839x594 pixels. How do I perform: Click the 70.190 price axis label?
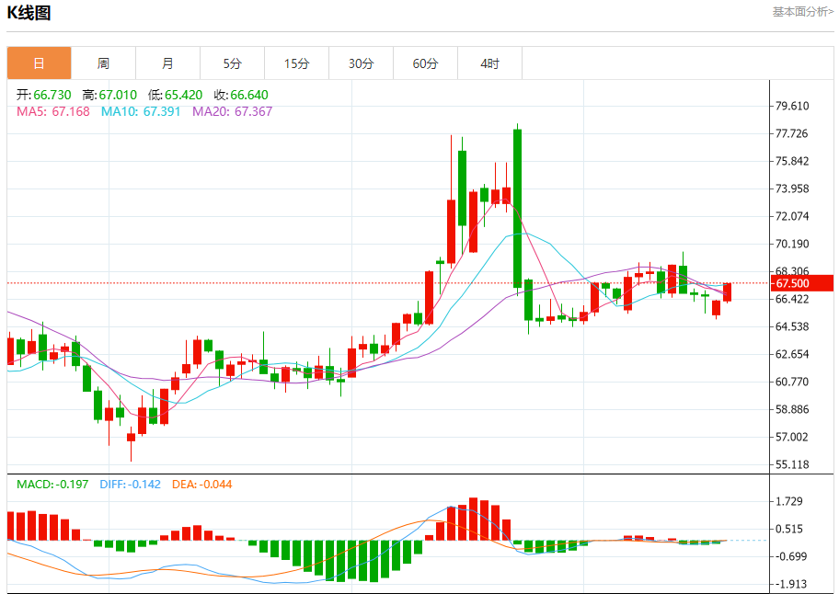click(792, 244)
